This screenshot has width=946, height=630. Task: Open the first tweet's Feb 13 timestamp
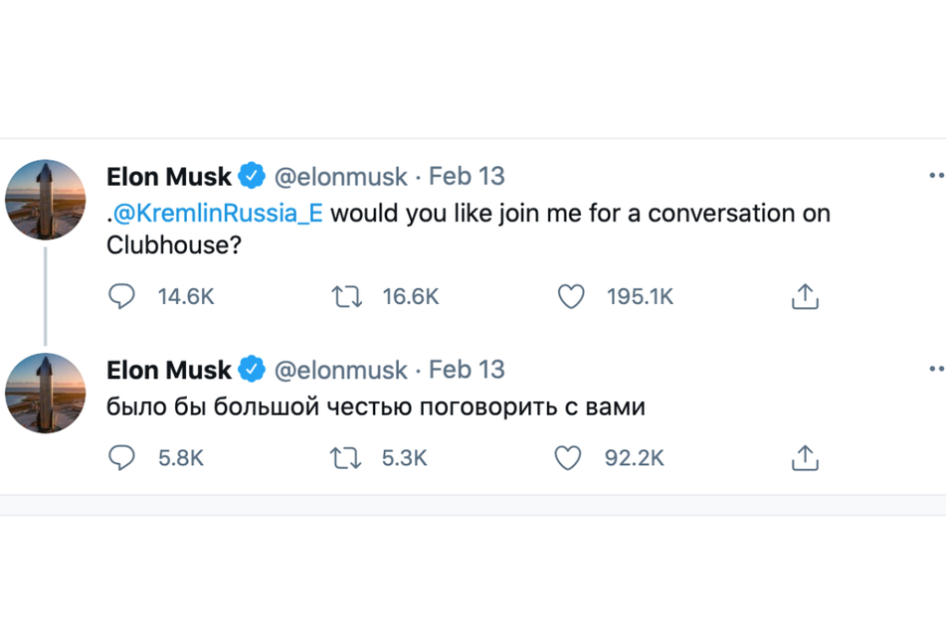467,177
